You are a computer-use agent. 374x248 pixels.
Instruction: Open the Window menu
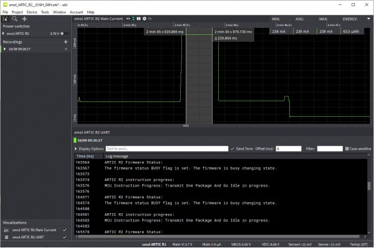coord(59,12)
